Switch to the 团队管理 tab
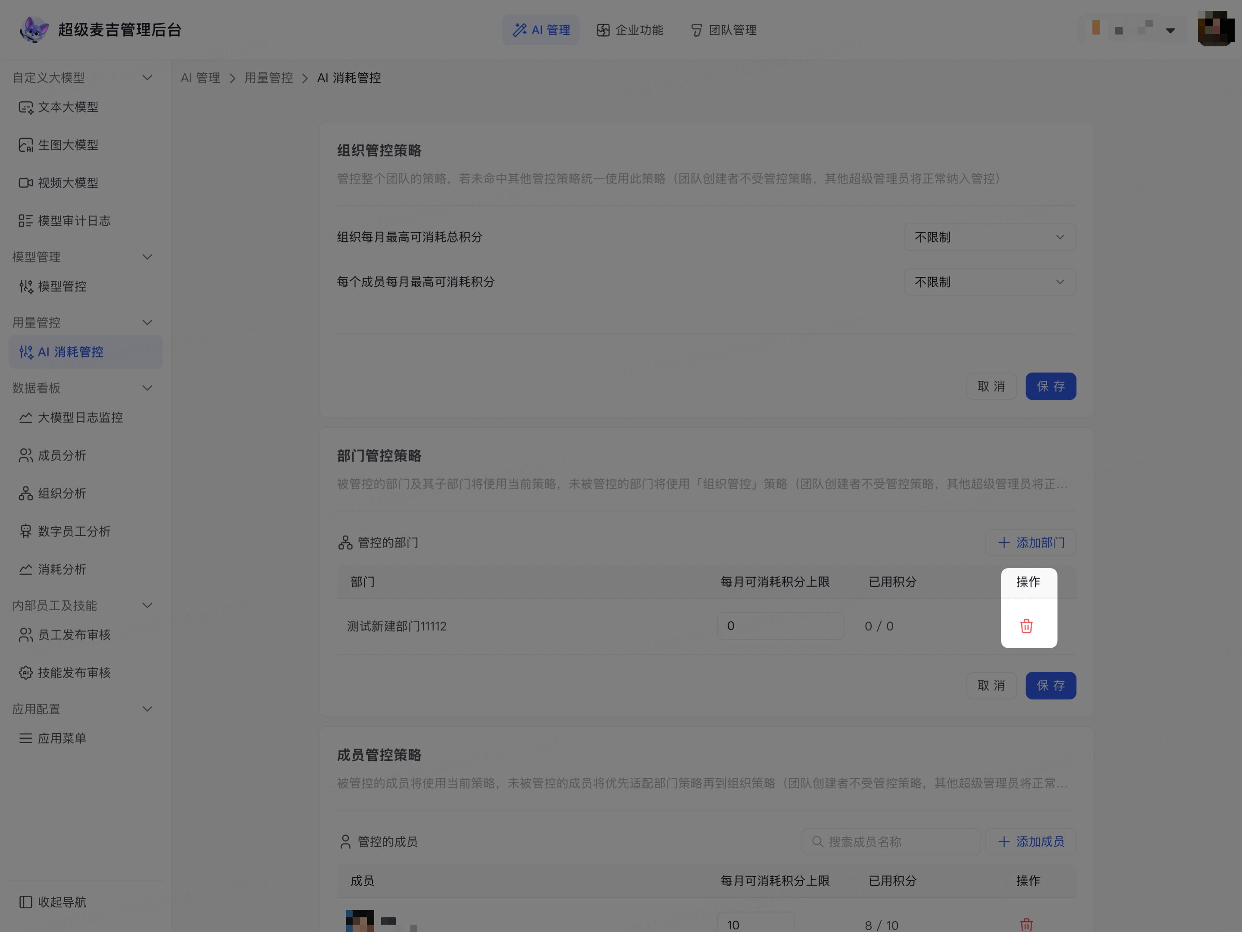Image resolution: width=1242 pixels, height=932 pixels. (x=723, y=30)
